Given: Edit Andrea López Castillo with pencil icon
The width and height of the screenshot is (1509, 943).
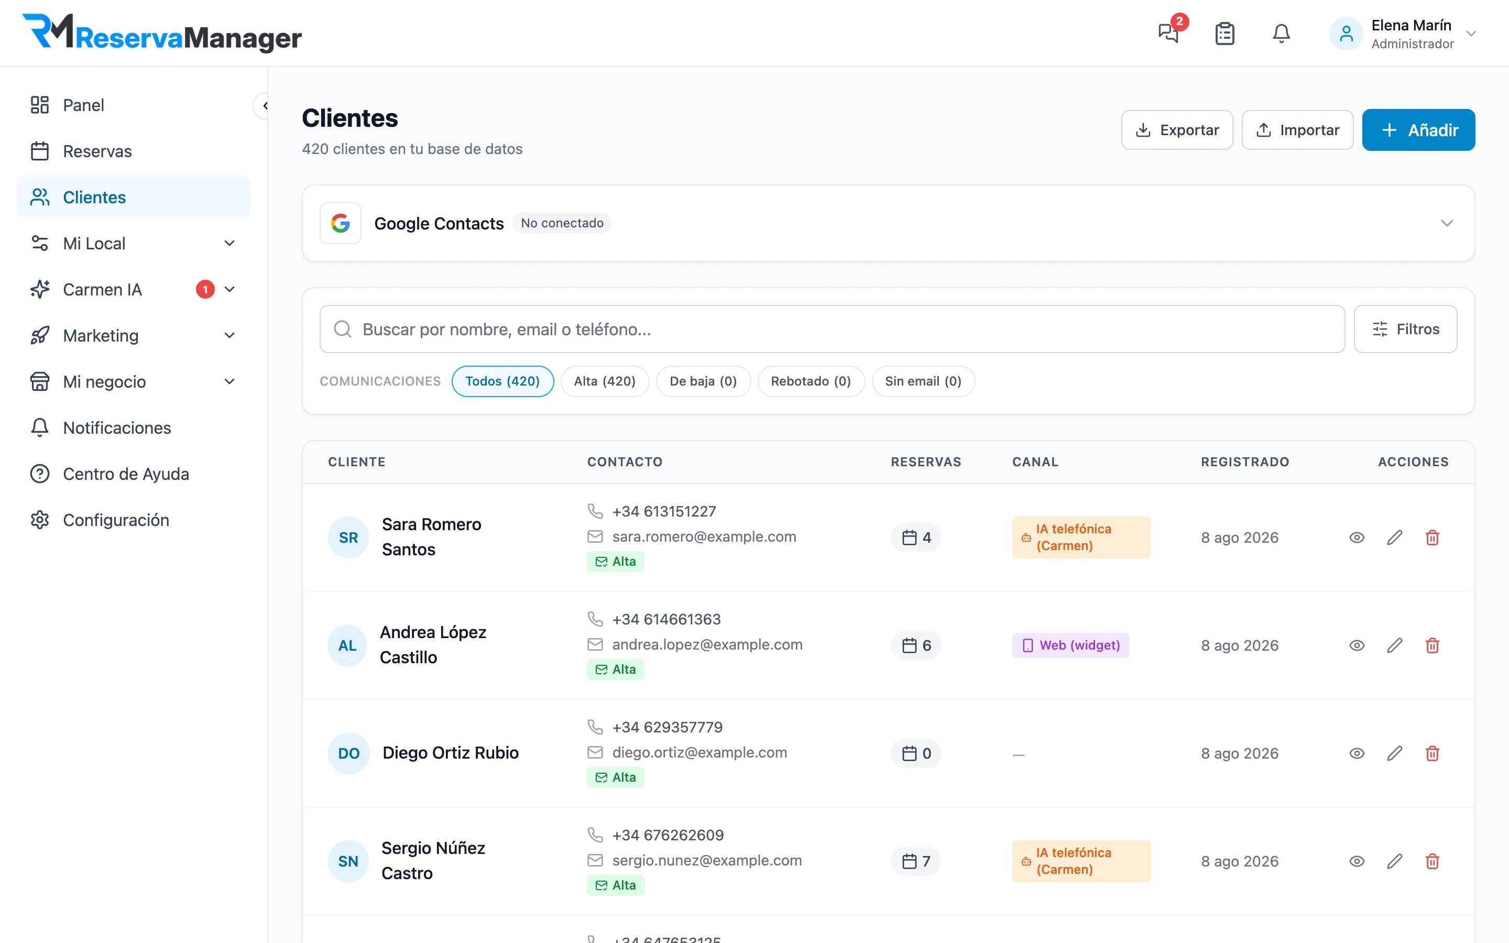Looking at the screenshot, I should [1395, 645].
